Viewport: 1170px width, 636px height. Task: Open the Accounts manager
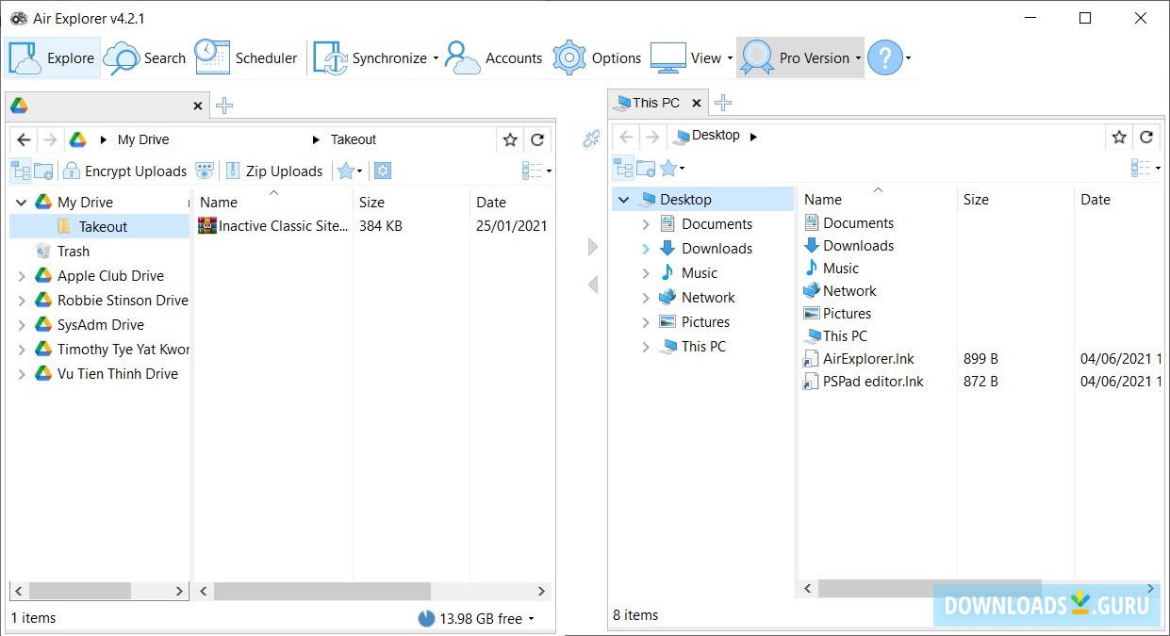tap(494, 57)
